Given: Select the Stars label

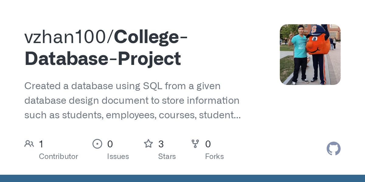Looking at the screenshot, I should (167, 157).
